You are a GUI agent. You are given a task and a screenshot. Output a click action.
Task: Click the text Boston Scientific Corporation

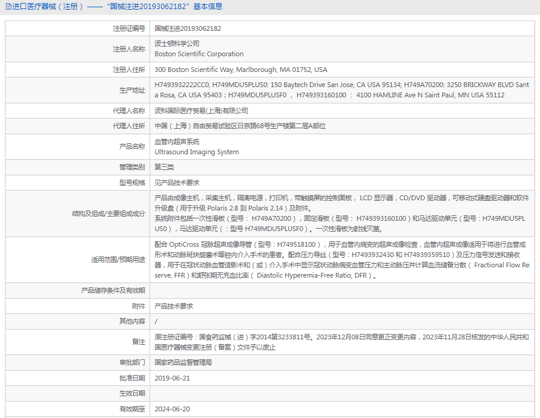tap(199, 54)
